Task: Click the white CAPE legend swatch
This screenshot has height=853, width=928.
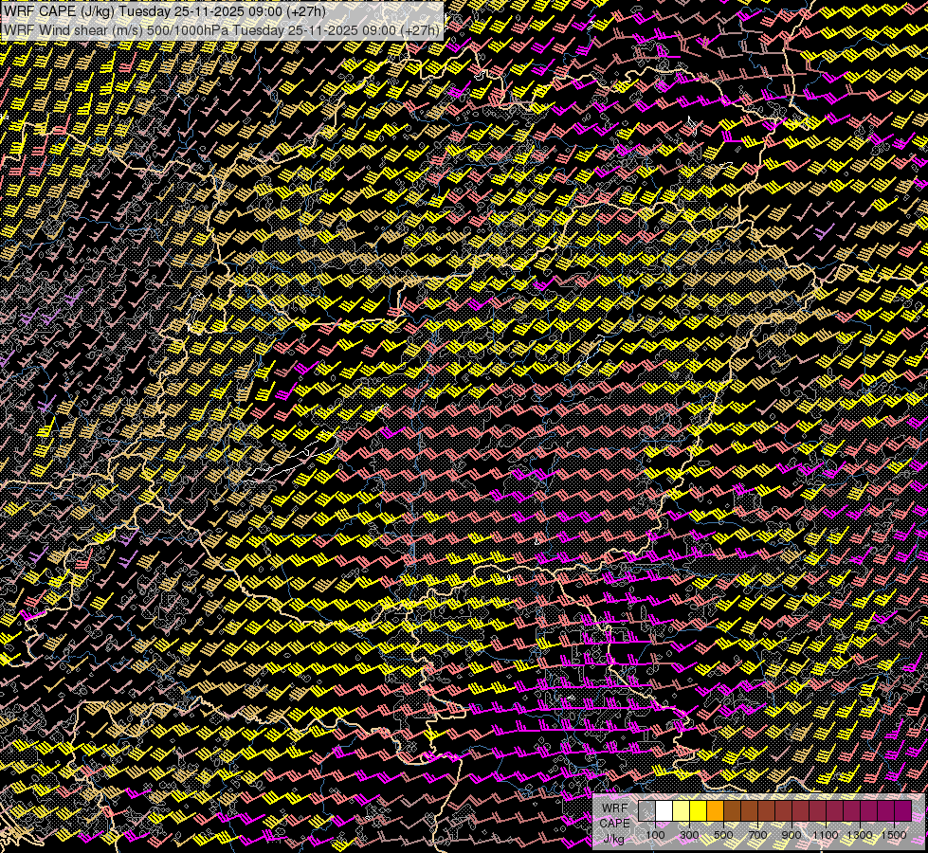Action: pyautogui.click(x=664, y=810)
